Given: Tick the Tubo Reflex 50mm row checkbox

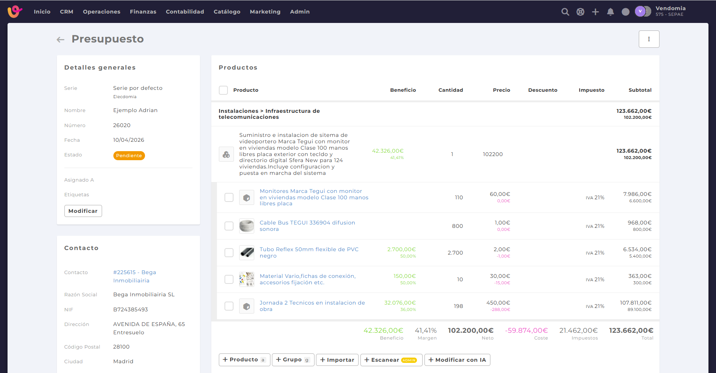Looking at the screenshot, I should click(229, 253).
